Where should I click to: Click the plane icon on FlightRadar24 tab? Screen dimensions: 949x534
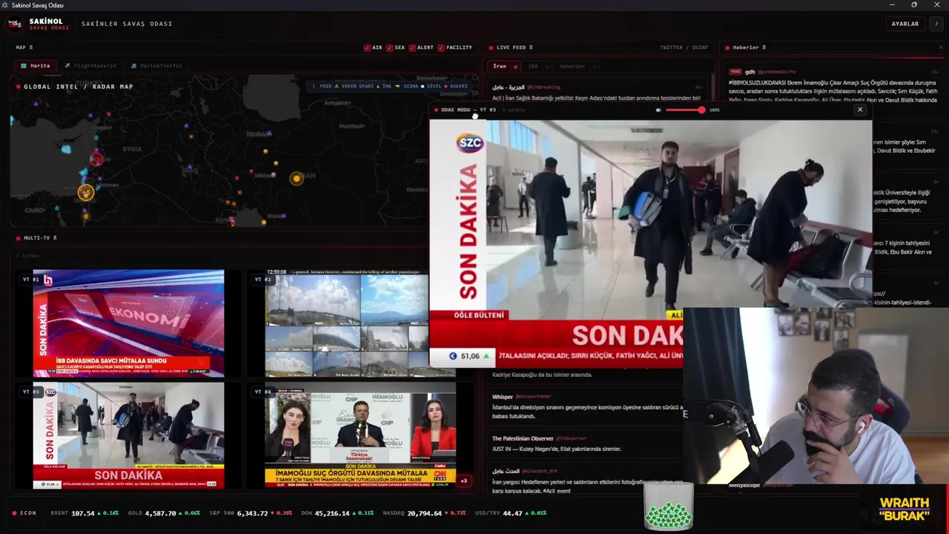click(67, 66)
